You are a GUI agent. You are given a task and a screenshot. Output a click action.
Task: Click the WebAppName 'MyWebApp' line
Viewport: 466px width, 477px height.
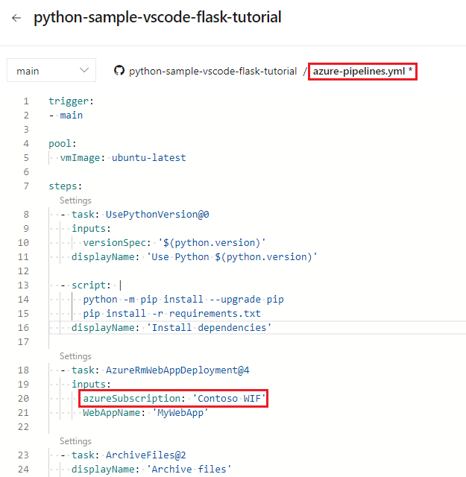pos(145,413)
